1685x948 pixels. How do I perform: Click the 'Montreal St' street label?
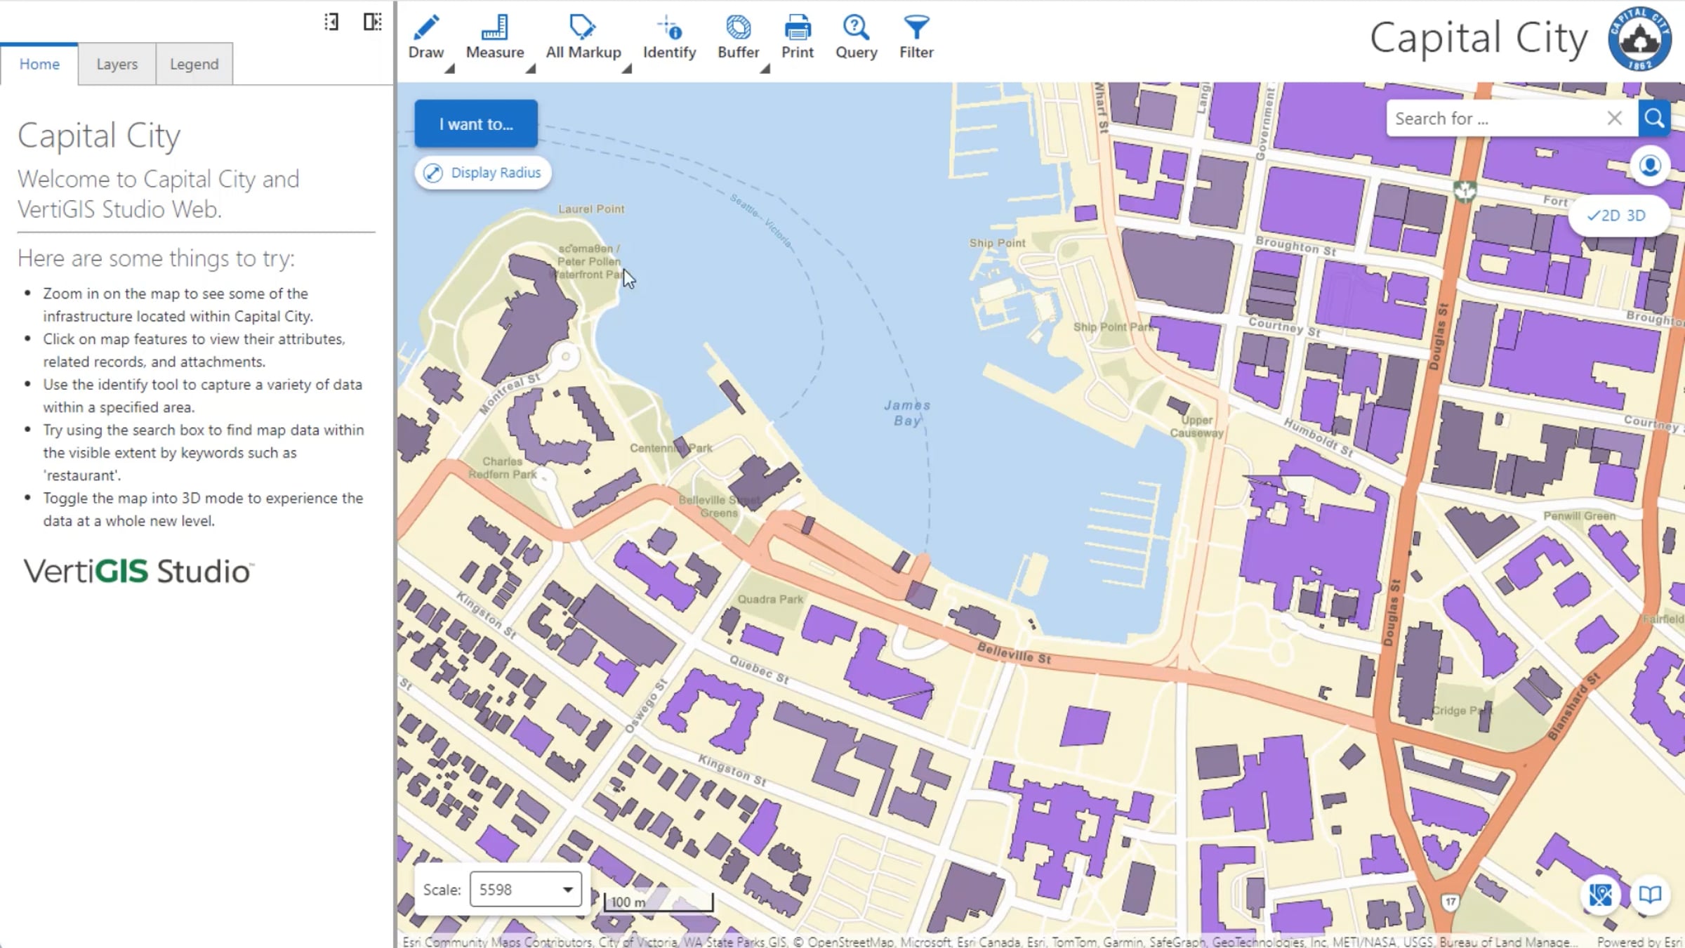510,393
